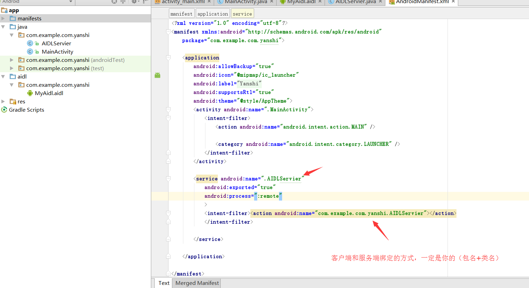Image resolution: width=529 pixels, height=288 pixels.
Task: Collapse the aidl folder
Action: [x=3, y=76]
